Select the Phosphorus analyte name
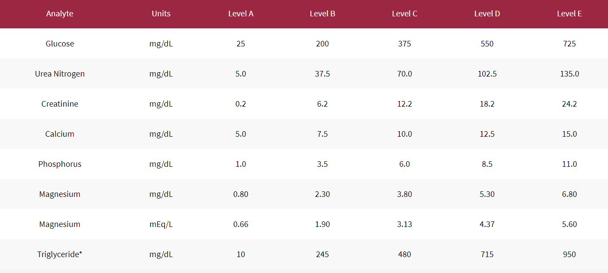Screen dimensions: 608x273 (x=60, y=164)
